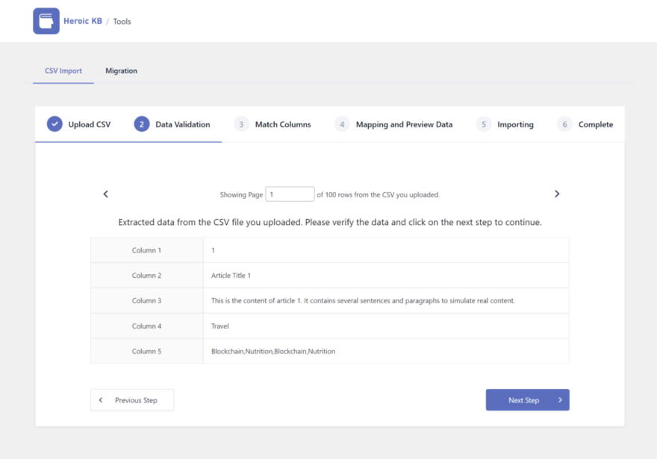
Task: Click the page number input field
Action: click(290, 193)
